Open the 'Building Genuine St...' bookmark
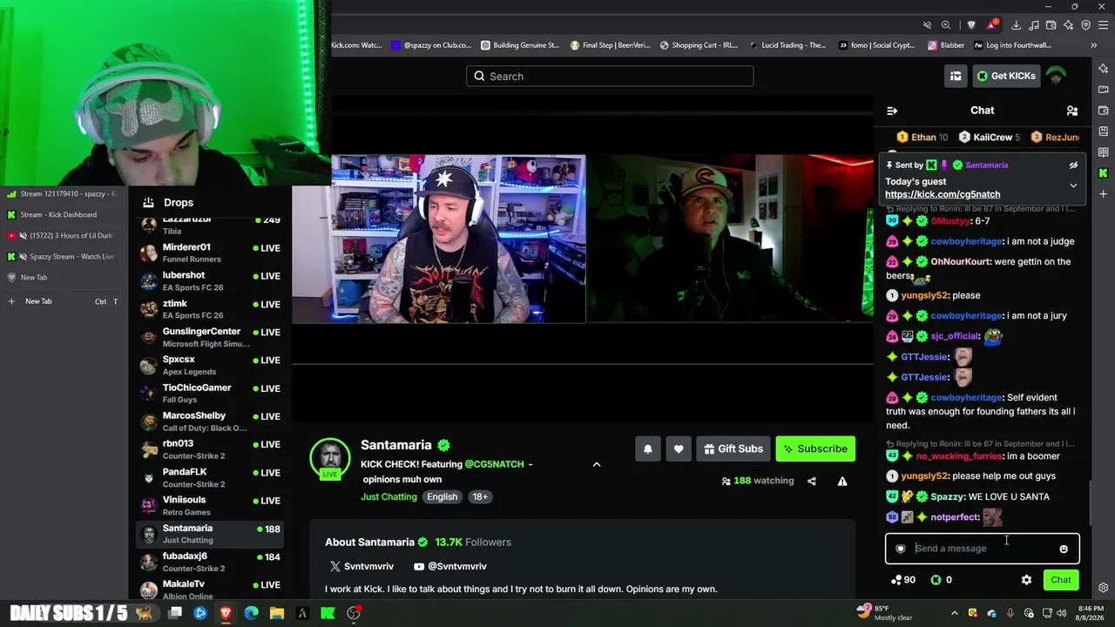Image resolution: width=1115 pixels, height=627 pixels. [x=519, y=45]
